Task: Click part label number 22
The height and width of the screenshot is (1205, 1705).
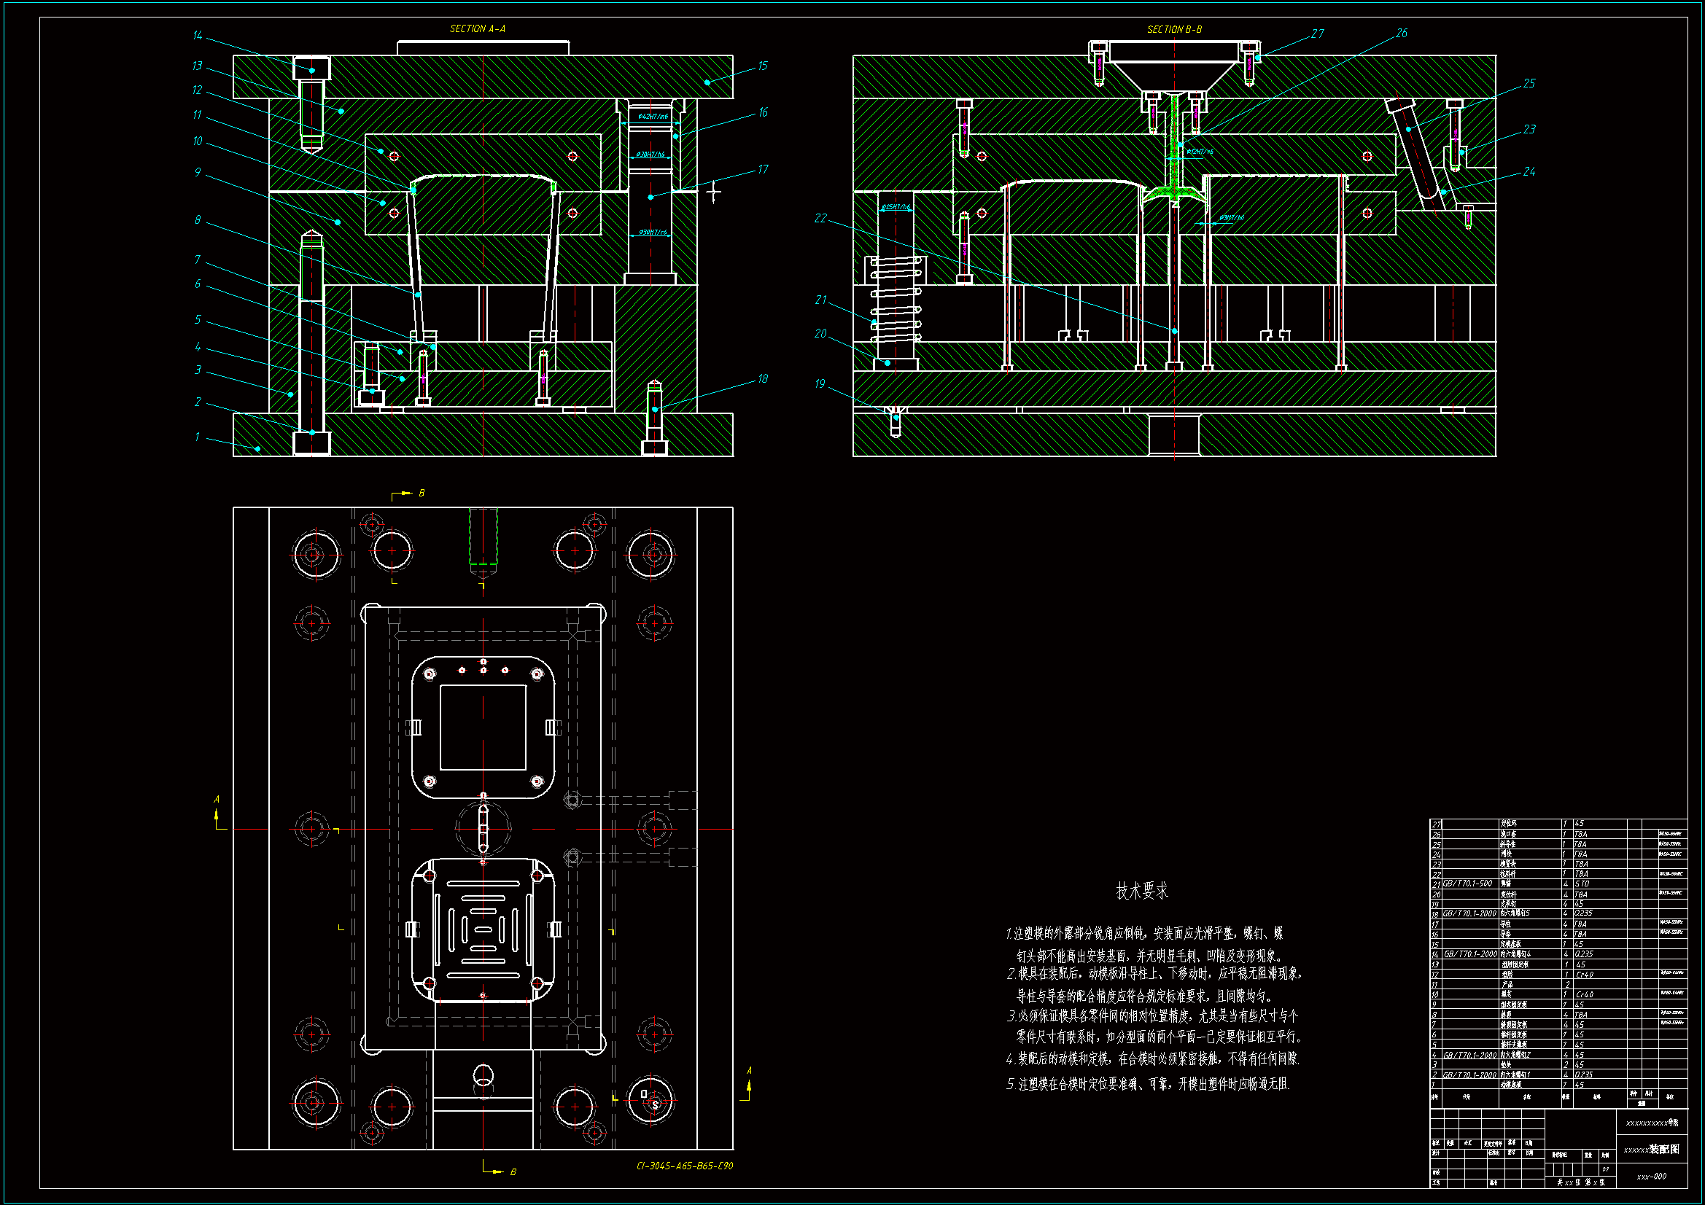Action: (x=820, y=218)
